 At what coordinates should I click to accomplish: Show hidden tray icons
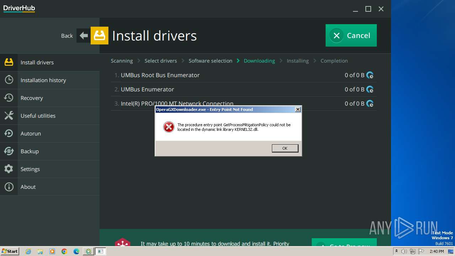point(396,251)
